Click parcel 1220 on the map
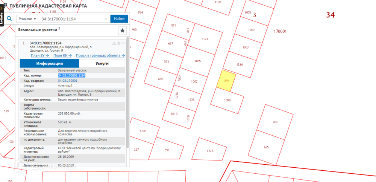This screenshot has height=182, width=376. (143, 131)
